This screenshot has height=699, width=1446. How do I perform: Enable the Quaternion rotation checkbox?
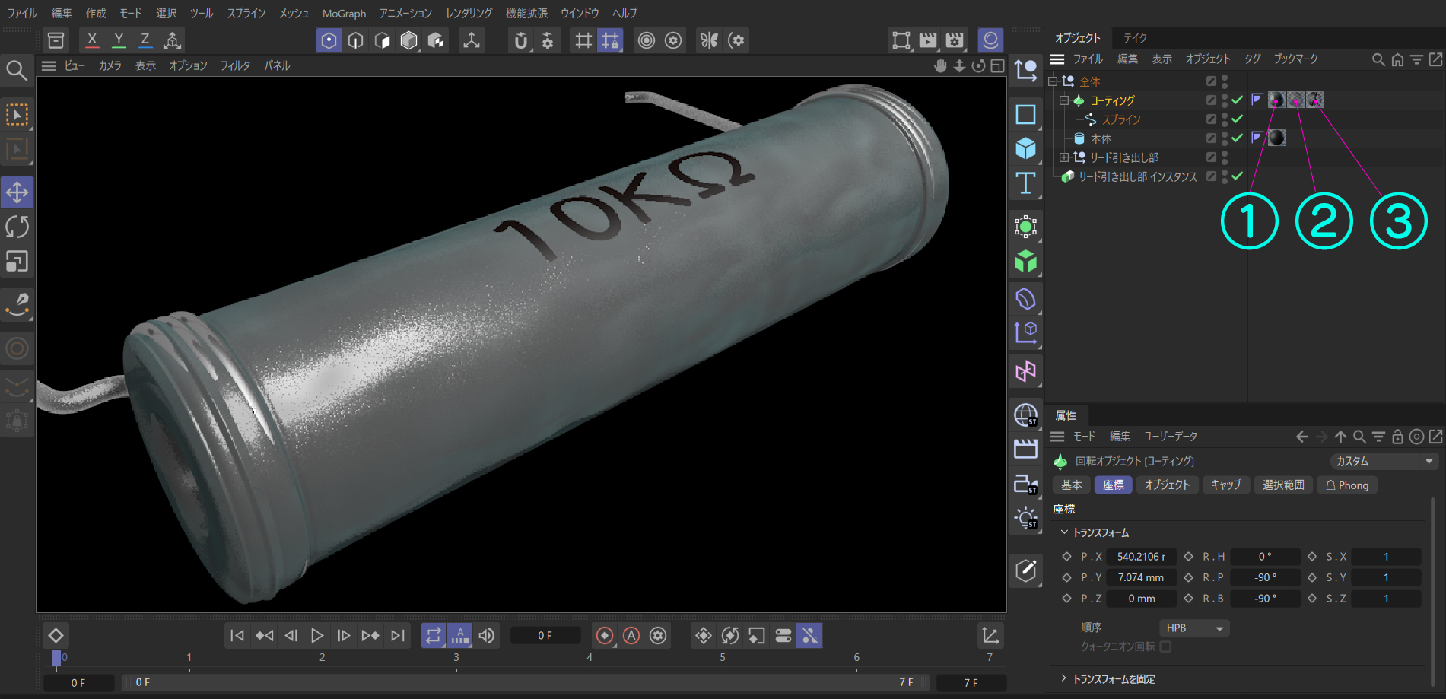pos(1165,647)
